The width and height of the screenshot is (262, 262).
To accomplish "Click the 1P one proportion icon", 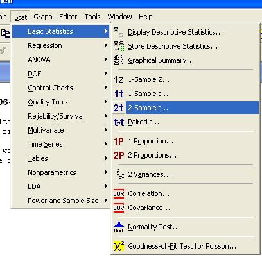I will coord(119,142).
